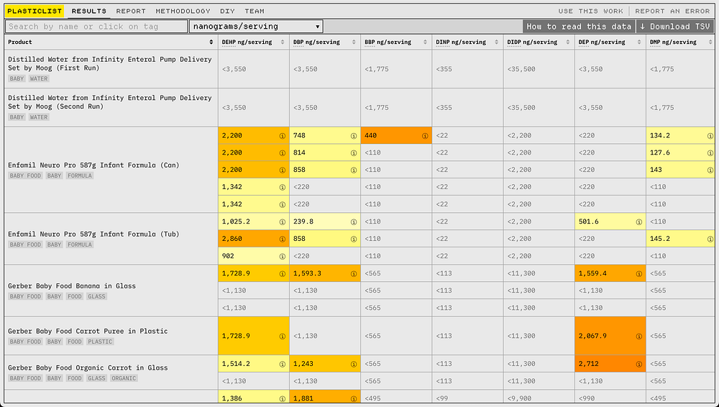Open info icon beside DBP value 814
The image size is (719, 407).
pyautogui.click(x=354, y=152)
